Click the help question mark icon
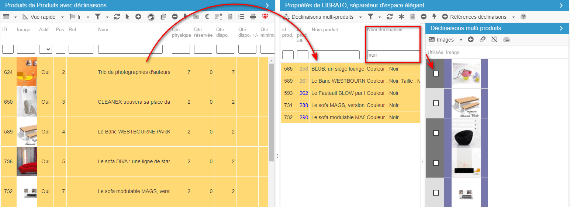 [x=523, y=17]
